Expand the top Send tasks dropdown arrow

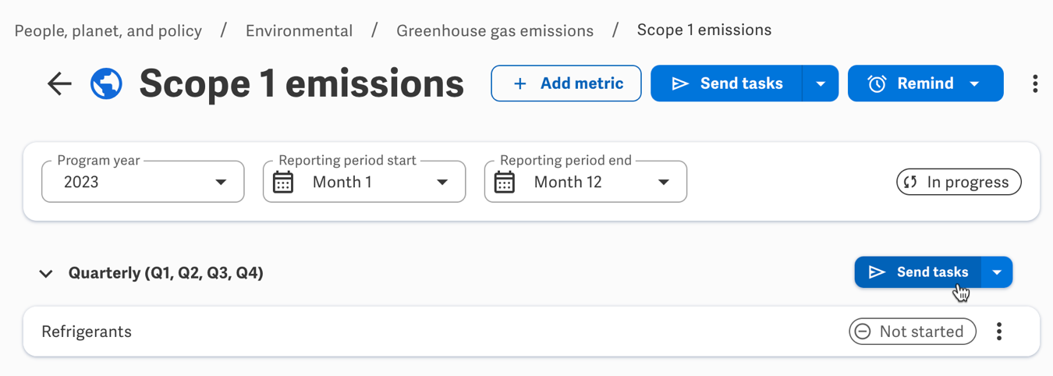pos(820,83)
